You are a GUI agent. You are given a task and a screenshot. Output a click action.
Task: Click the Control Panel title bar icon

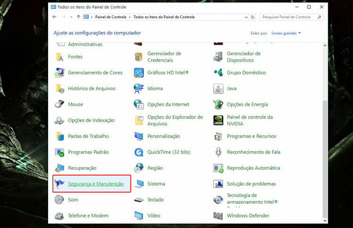coord(53,7)
